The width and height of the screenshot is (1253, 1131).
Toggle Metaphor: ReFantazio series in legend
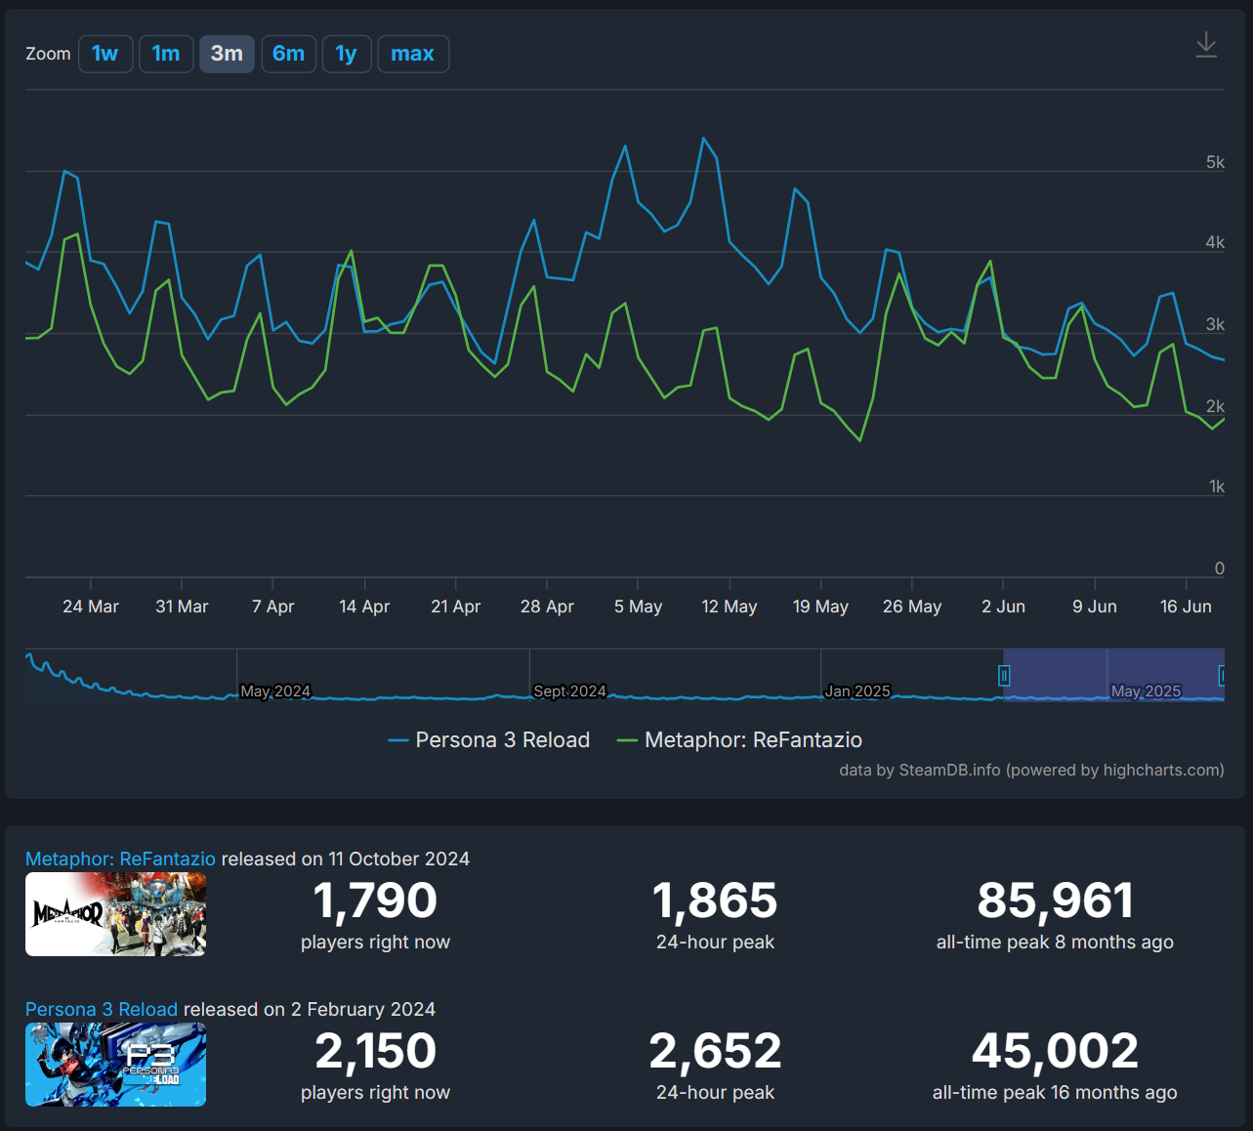(739, 740)
